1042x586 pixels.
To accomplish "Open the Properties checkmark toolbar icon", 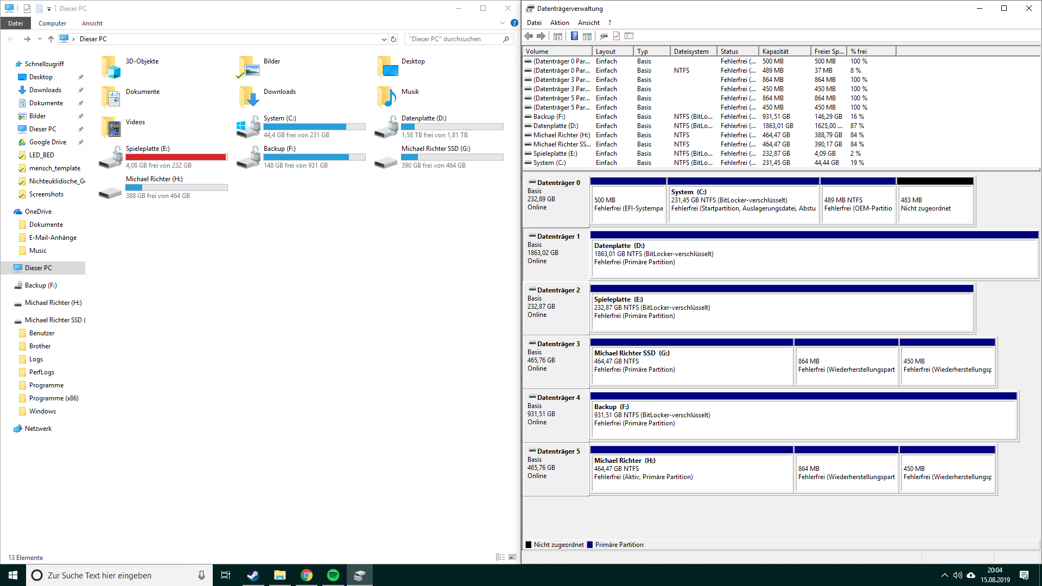I will point(617,36).
